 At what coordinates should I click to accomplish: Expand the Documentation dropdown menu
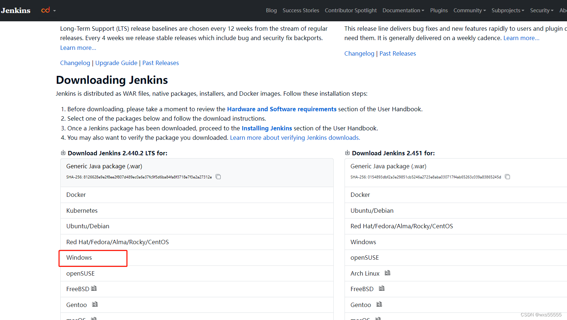[x=403, y=10]
